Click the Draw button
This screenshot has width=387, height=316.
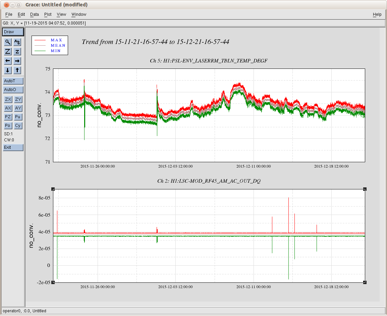pos(13,32)
